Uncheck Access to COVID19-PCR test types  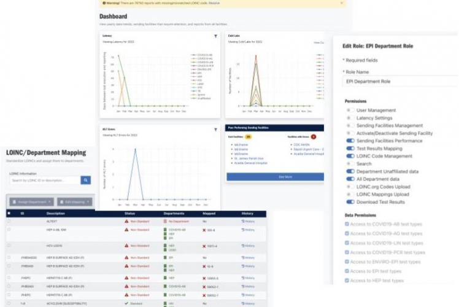347,252
